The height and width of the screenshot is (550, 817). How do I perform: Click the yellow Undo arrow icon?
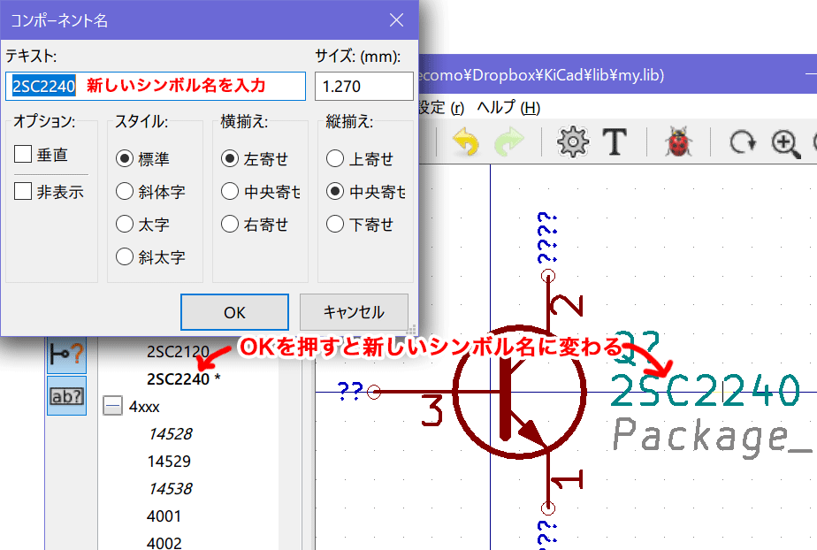465,141
